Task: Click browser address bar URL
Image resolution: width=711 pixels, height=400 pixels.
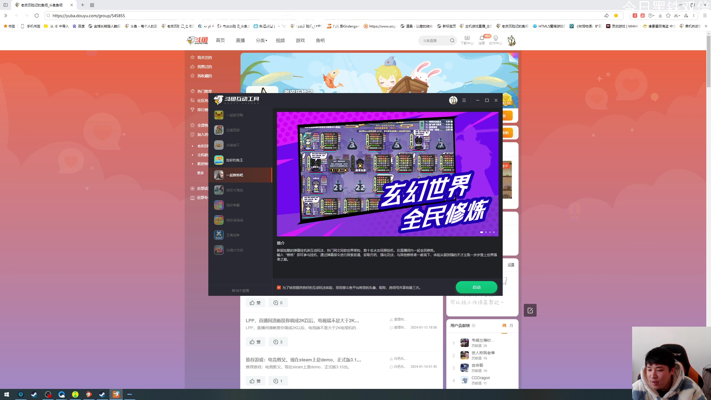Action: pyautogui.click(x=89, y=16)
